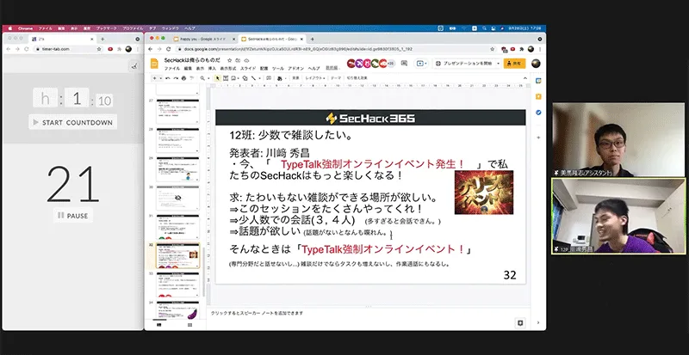Click the START COUNTDOWN button
The width and height of the screenshot is (689, 355).
73,122
